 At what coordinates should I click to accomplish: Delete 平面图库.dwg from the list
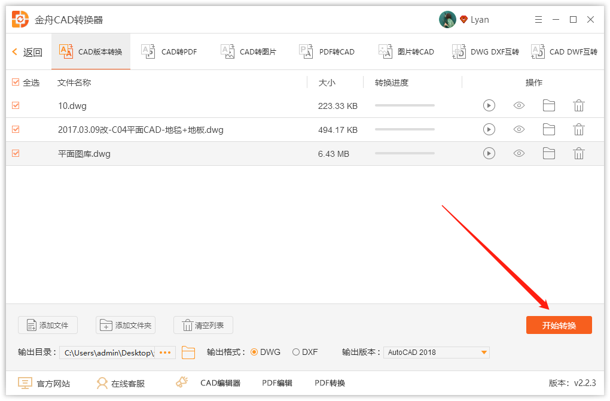pos(578,153)
